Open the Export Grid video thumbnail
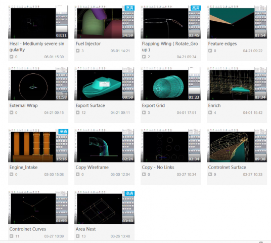This screenshot has height=243, width=271. pos(170,84)
